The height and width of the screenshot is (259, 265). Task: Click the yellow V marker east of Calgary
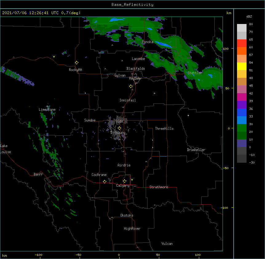click(x=132, y=180)
